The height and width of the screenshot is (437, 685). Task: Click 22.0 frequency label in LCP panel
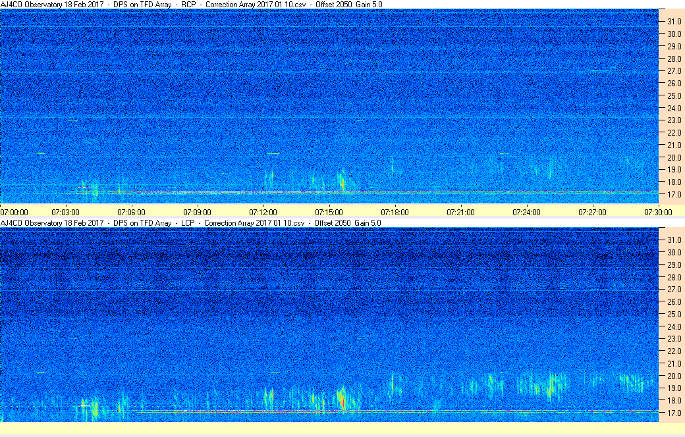point(674,351)
